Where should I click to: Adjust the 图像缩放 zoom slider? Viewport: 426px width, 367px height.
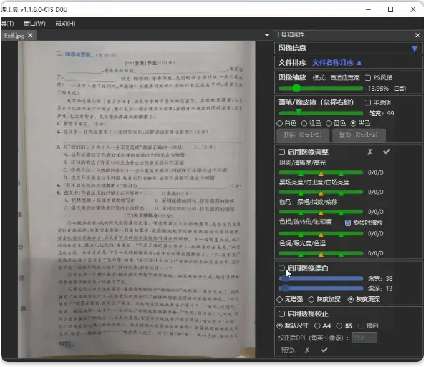click(321, 88)
